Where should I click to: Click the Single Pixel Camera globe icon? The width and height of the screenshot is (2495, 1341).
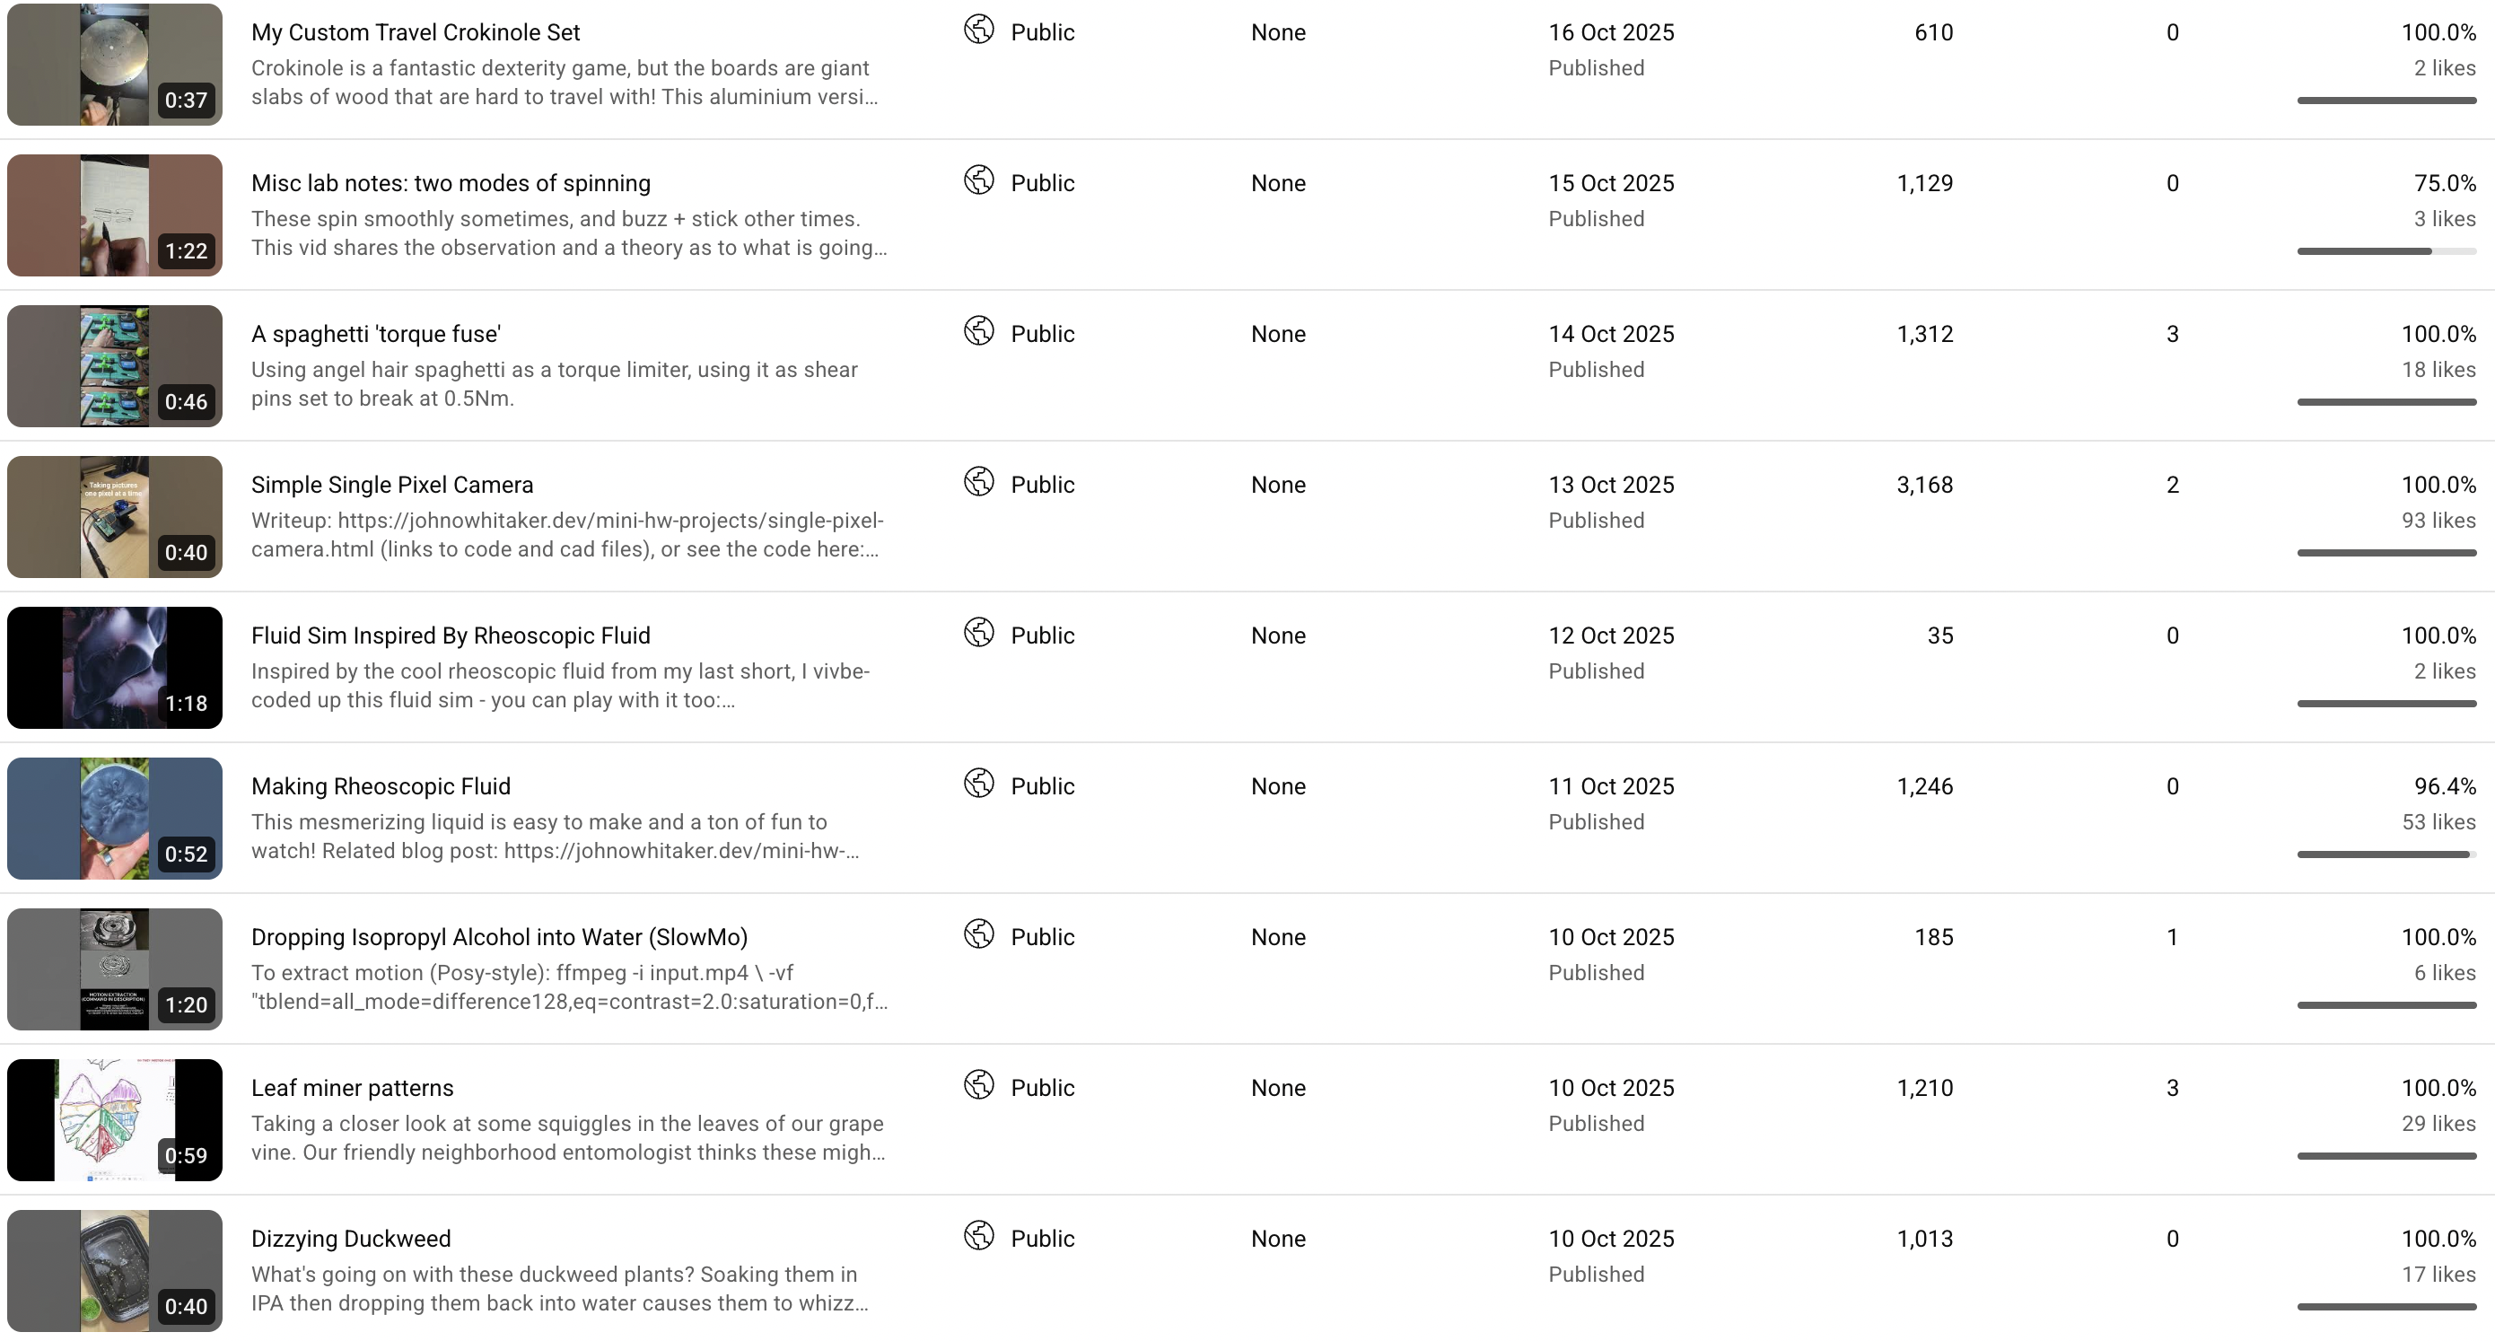coord(978,482)
